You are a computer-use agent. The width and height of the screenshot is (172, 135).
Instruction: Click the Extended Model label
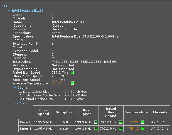click(x=25, y=51)
